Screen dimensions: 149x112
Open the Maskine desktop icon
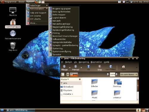(13, 11)
